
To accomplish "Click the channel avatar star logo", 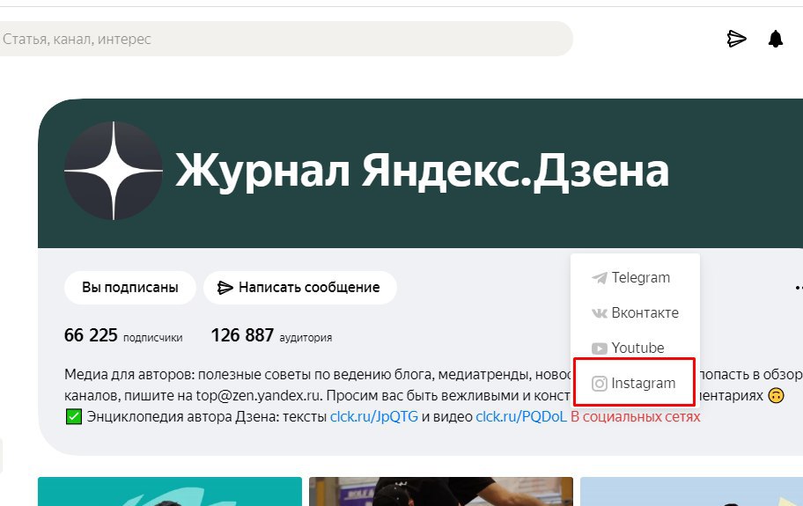I will tap(114, 171).
